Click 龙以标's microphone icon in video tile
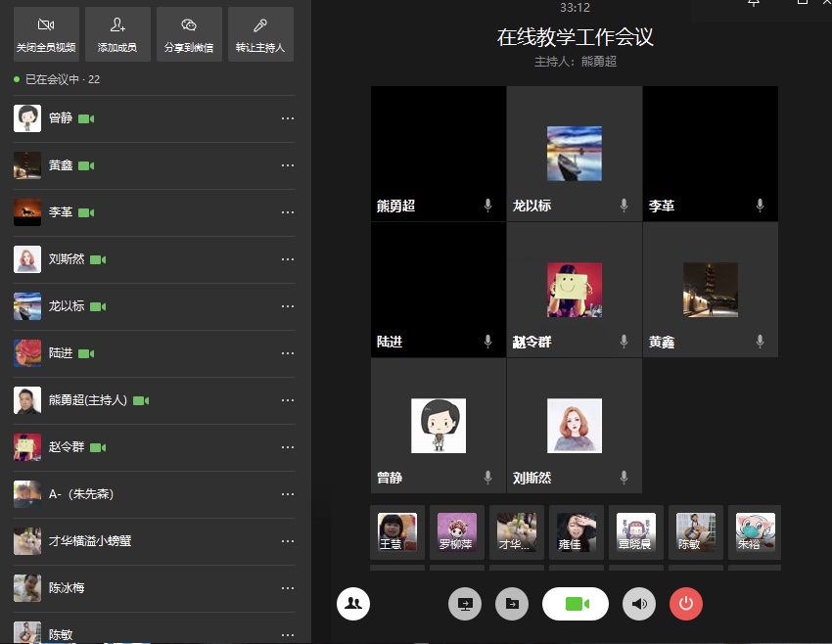 [x=624, y=206]
